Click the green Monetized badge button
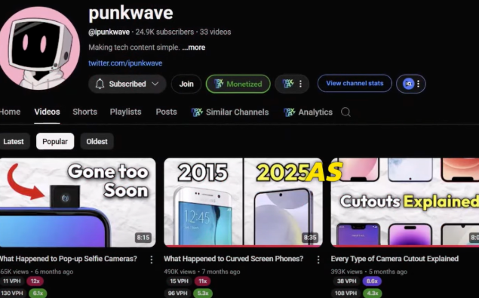 pos(238,84)
